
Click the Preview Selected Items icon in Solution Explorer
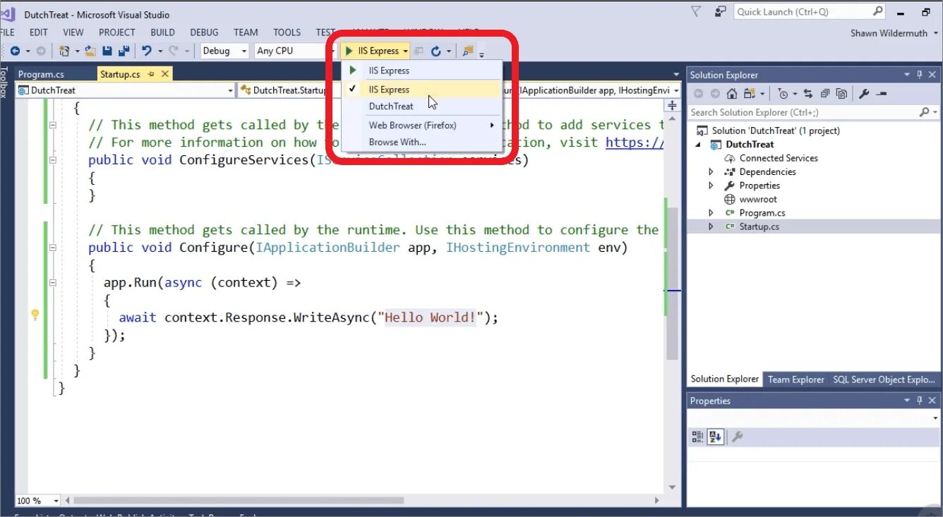coord(881,94)
